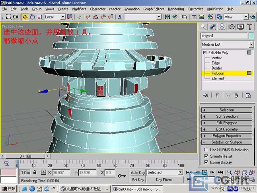Viewport: 257px width, 193px height.
Task: Open the Schematic View icon
Action: click(202, 17)
